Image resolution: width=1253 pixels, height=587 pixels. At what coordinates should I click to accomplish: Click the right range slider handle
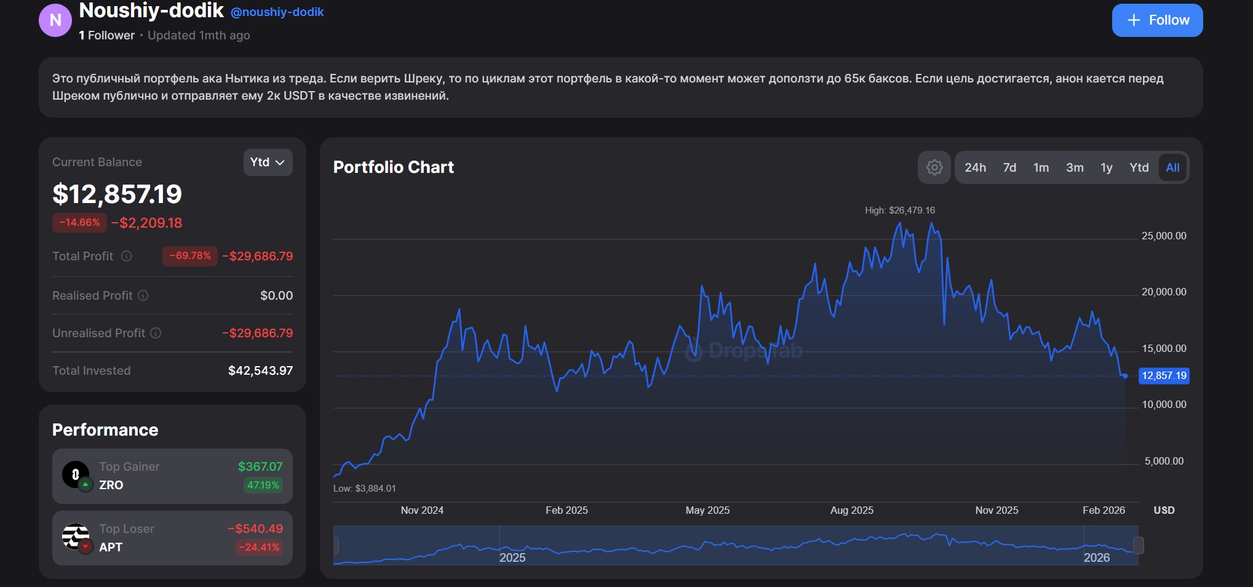[1139, 545]
